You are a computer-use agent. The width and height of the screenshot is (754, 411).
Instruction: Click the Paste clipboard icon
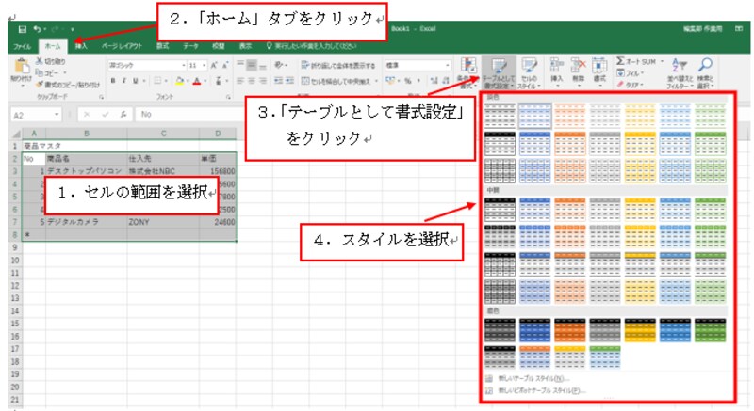click(x=21, y=67)
